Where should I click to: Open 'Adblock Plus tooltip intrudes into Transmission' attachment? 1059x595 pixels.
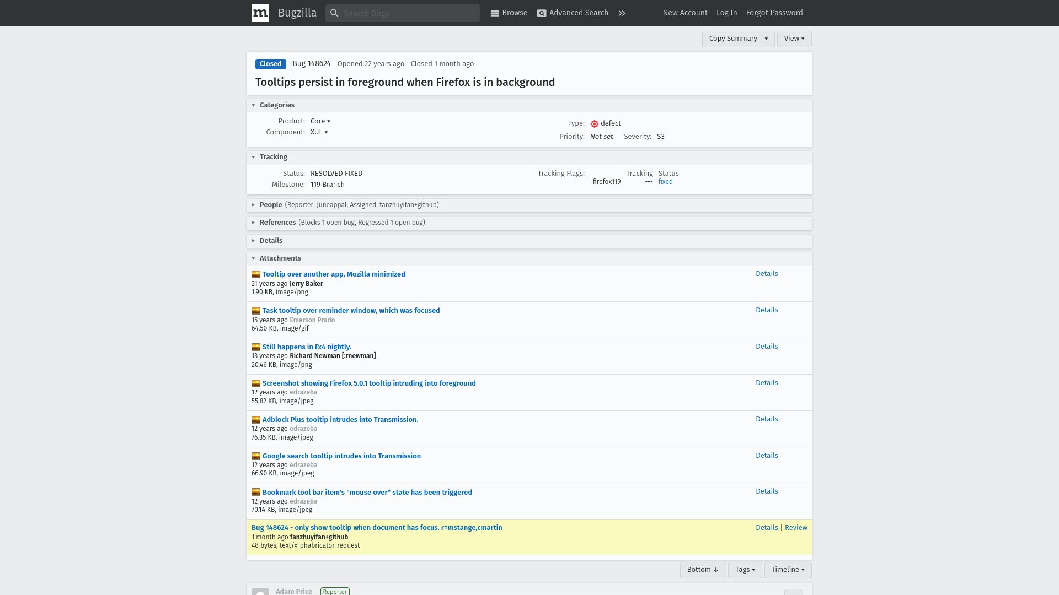click(x=340, y=420)
